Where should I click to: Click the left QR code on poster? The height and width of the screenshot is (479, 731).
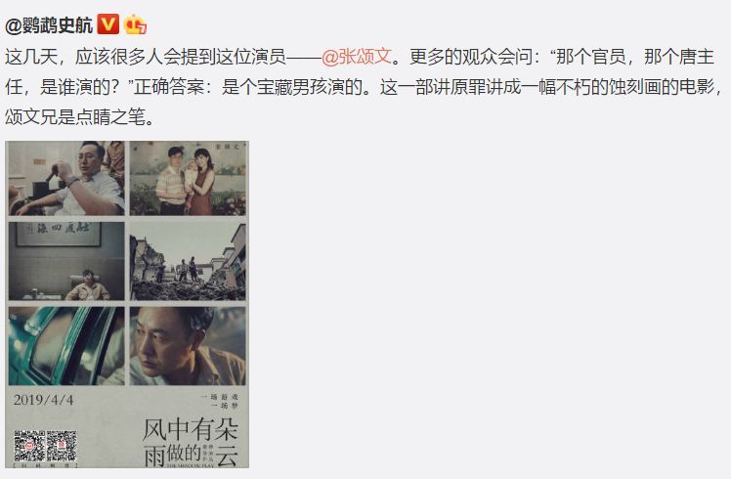pos(29,447)
